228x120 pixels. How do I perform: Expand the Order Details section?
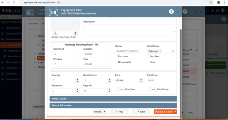point(113,99)
